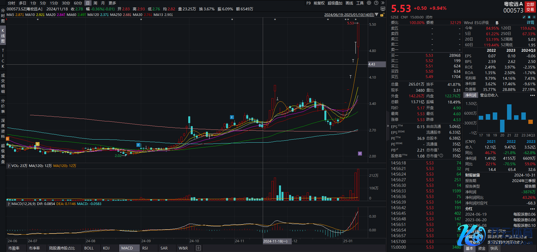This screenshot has height=252, width=537.
Task: Open chart settings gear icon
Action: tap(369, 3)
